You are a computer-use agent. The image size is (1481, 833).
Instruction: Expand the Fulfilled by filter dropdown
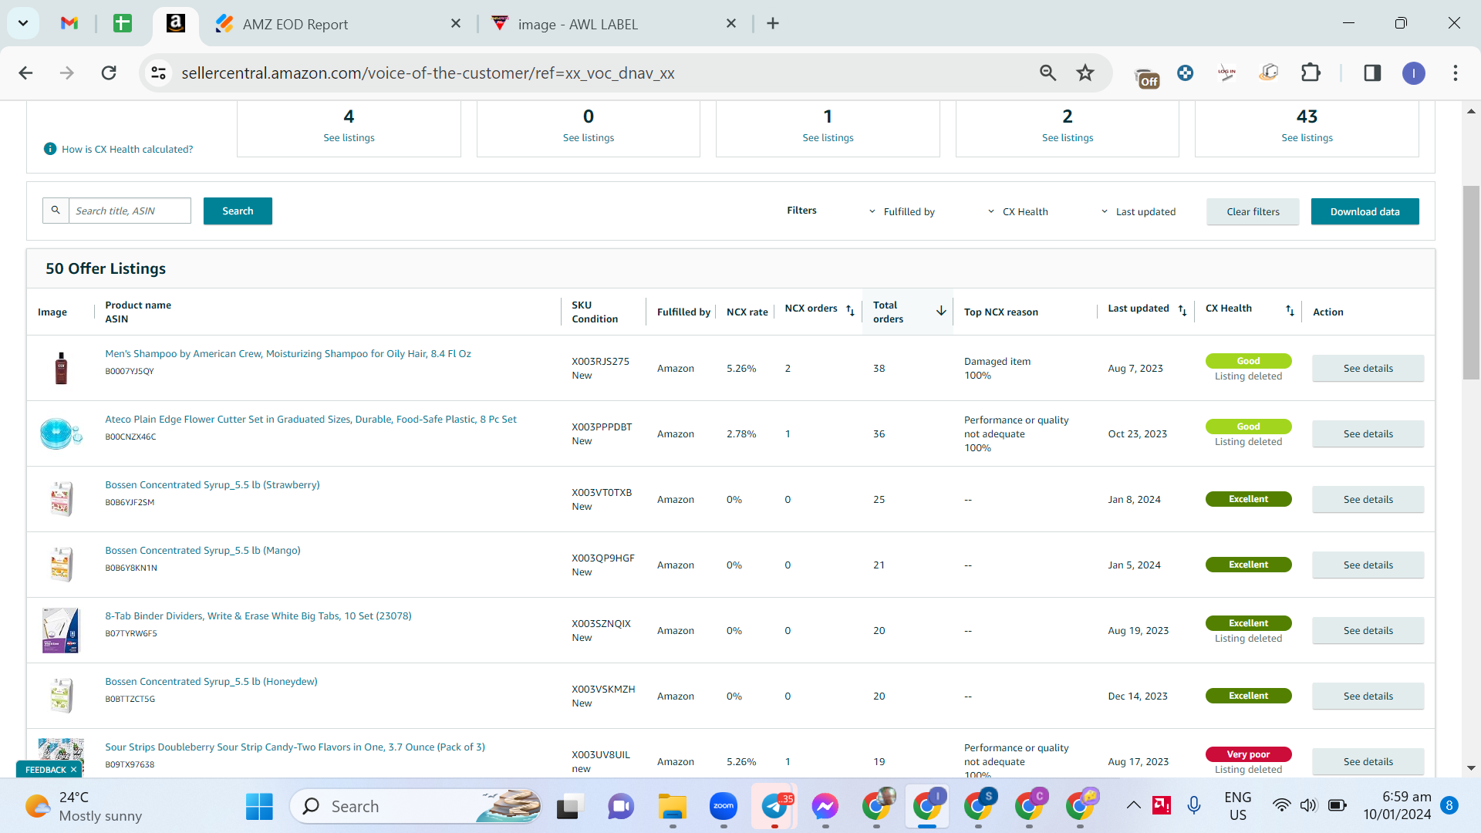(902, 211)
